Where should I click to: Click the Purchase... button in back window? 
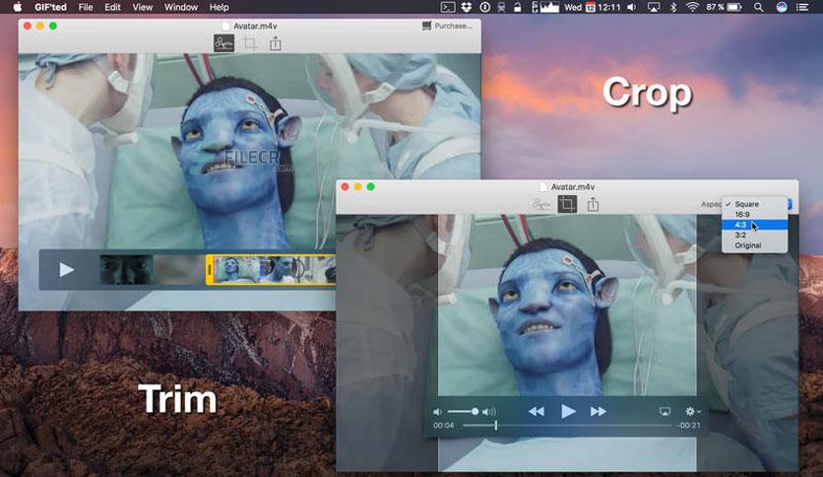pyautogui.click(x=447, y=26)
